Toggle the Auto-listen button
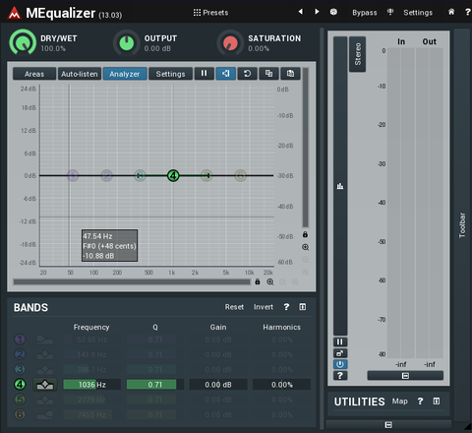 coord(80,74)
